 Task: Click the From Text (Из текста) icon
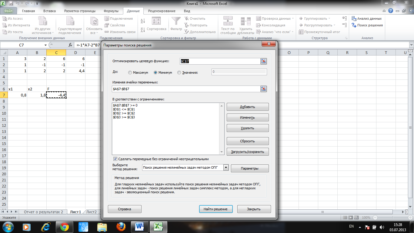tap(5, 32)
